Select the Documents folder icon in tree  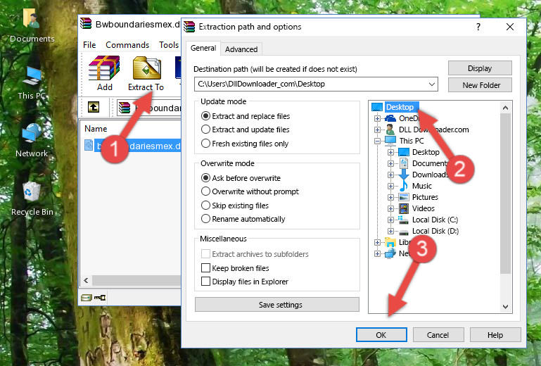click(403, 163)
